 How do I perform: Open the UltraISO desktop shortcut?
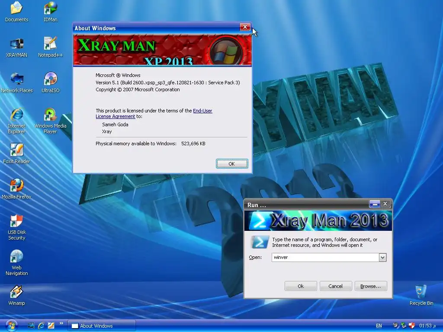tap(50, 83)
